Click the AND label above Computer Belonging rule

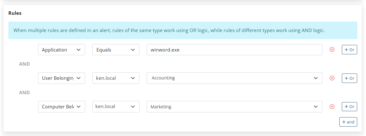[x=25, y=93]
